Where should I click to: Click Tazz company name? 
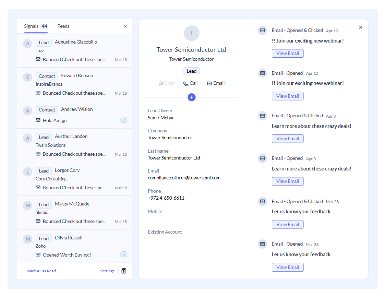[x=40, y=50]
